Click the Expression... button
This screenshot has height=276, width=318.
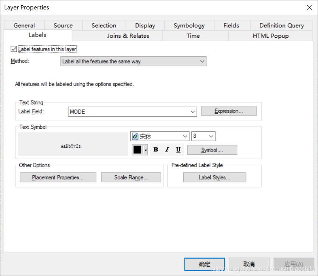click(x=229, y=111)
